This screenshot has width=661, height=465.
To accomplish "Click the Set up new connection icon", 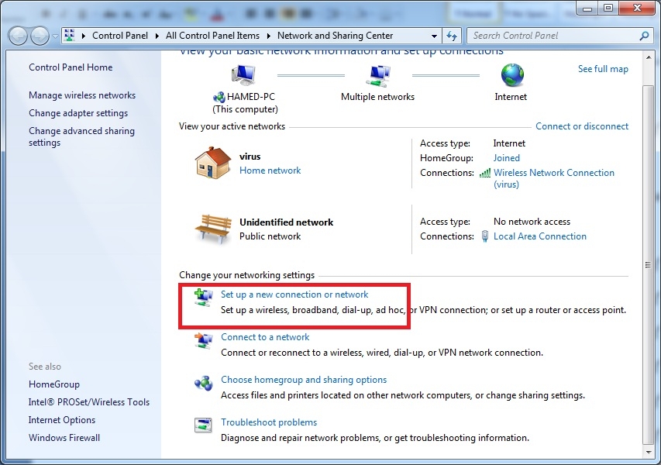I will coord(203,297).
